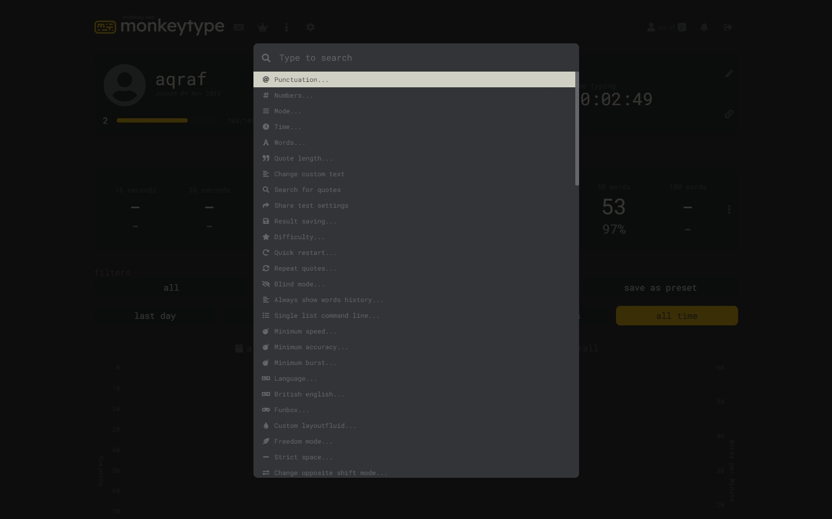This screenshot has width=832, height=519.
Task: Open the info about page icon
Action: pos(287,27)
